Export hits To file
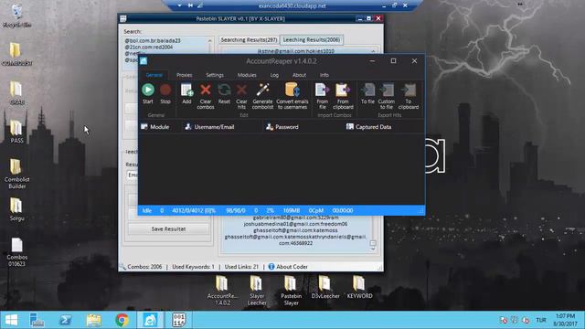Image resolution: width=585 pixels, height=329 pixels. pos(367,93)
